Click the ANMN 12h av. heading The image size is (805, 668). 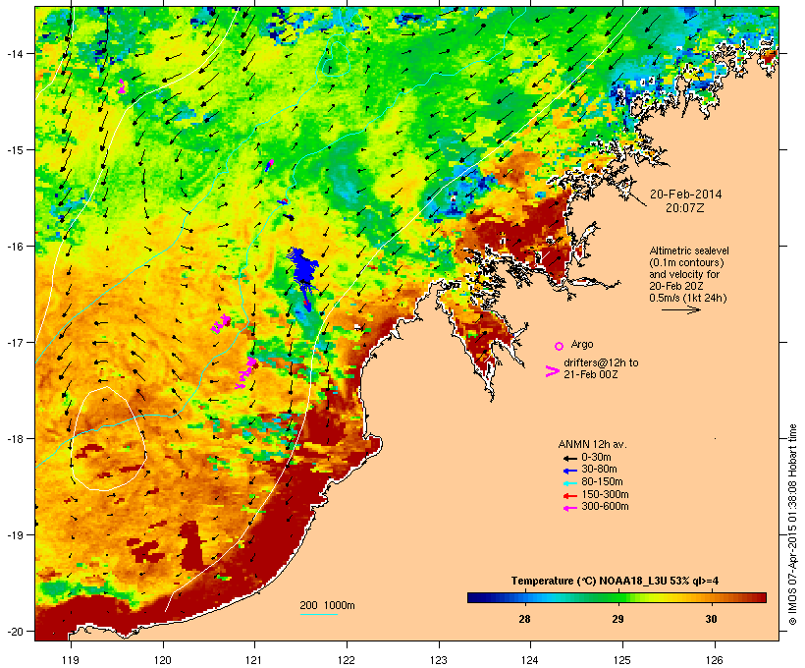592,444
